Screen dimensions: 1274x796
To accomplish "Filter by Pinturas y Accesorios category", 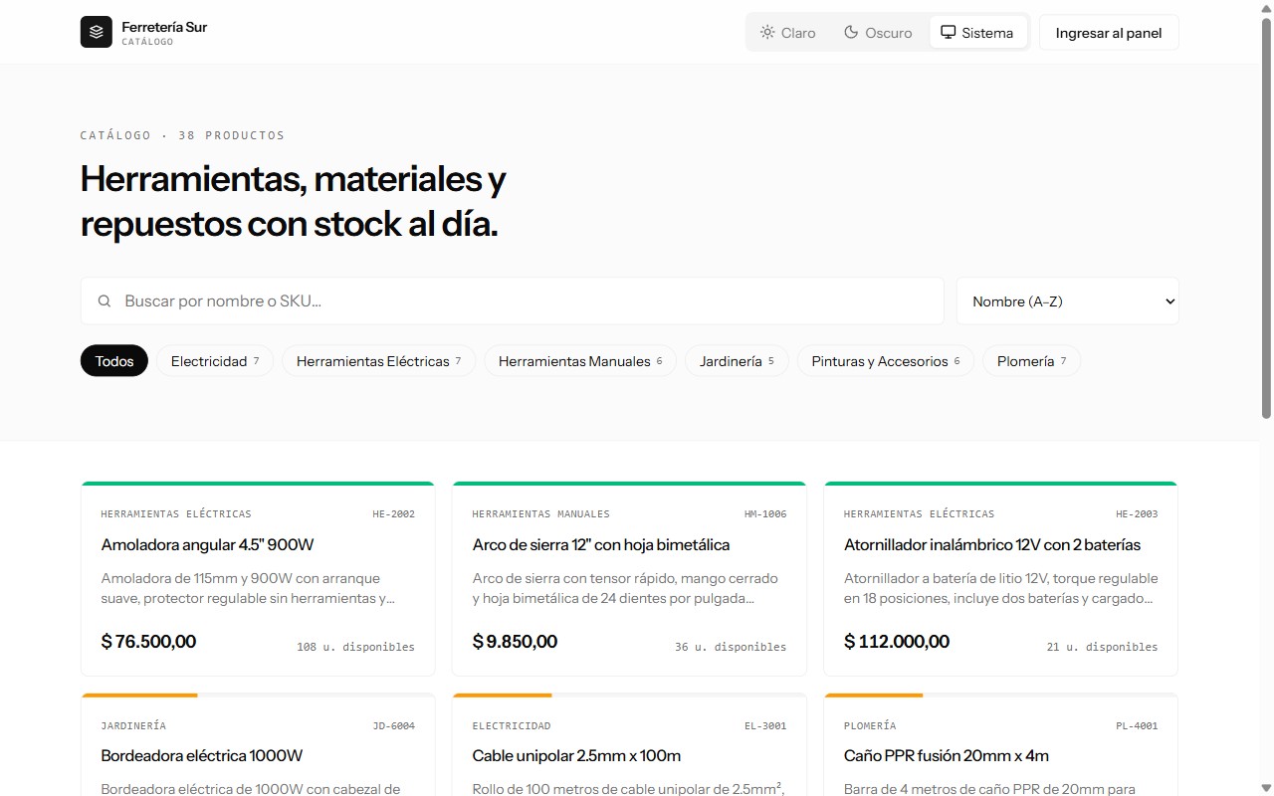I will pos(886,360).
